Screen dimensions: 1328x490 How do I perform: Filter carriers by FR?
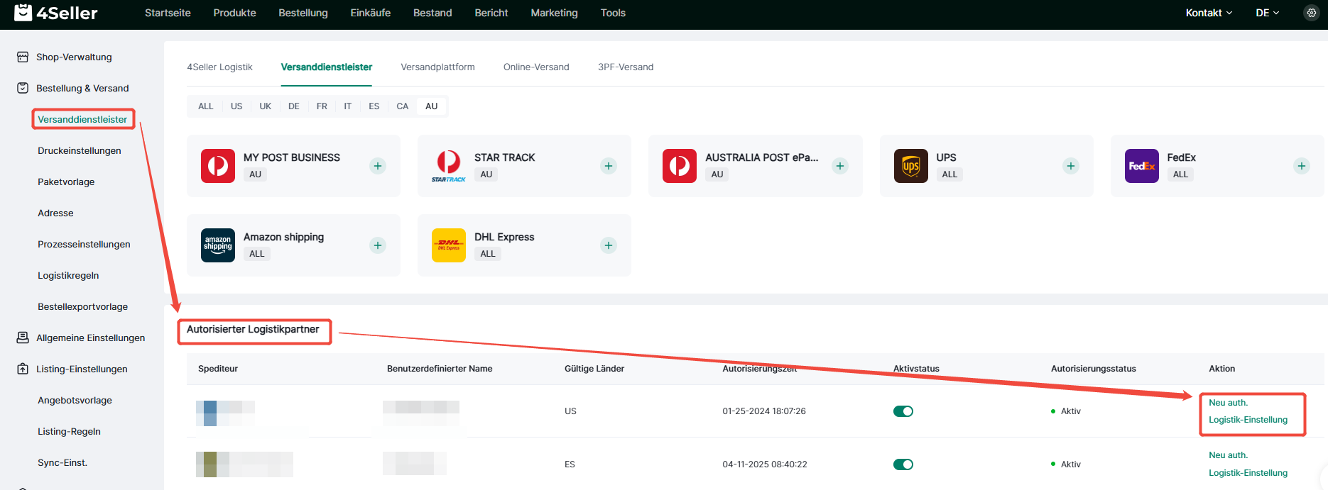[x=322, y=106]
